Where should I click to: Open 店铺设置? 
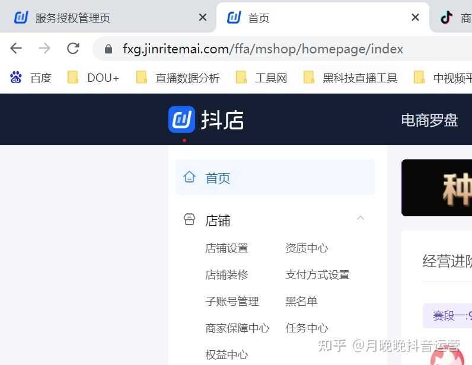pos(227,248)
